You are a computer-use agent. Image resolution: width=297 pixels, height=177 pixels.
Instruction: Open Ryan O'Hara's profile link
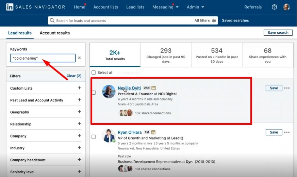point(130,132)
